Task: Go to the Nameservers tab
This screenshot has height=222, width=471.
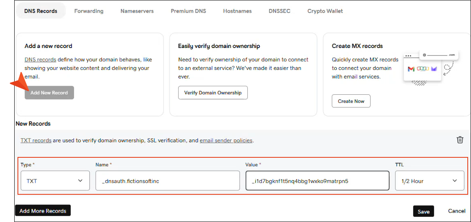Action: click(x=137, y=11)
